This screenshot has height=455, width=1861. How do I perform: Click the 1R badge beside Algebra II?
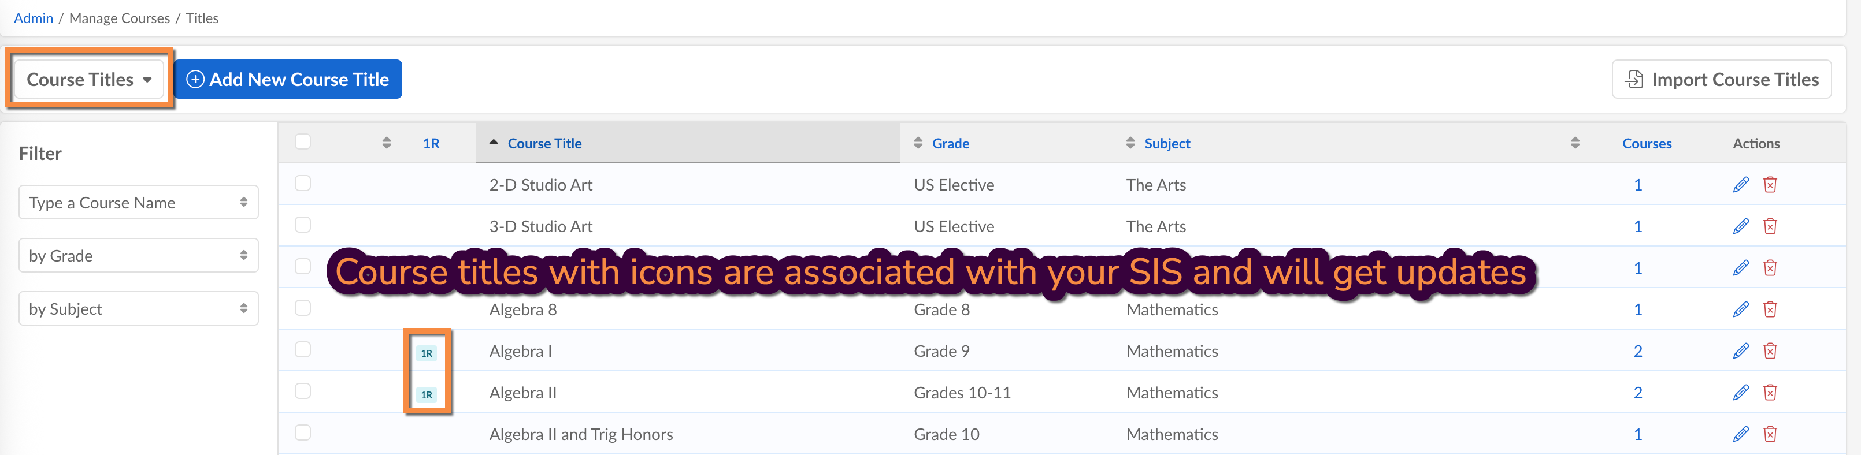(x=427, y=395)
